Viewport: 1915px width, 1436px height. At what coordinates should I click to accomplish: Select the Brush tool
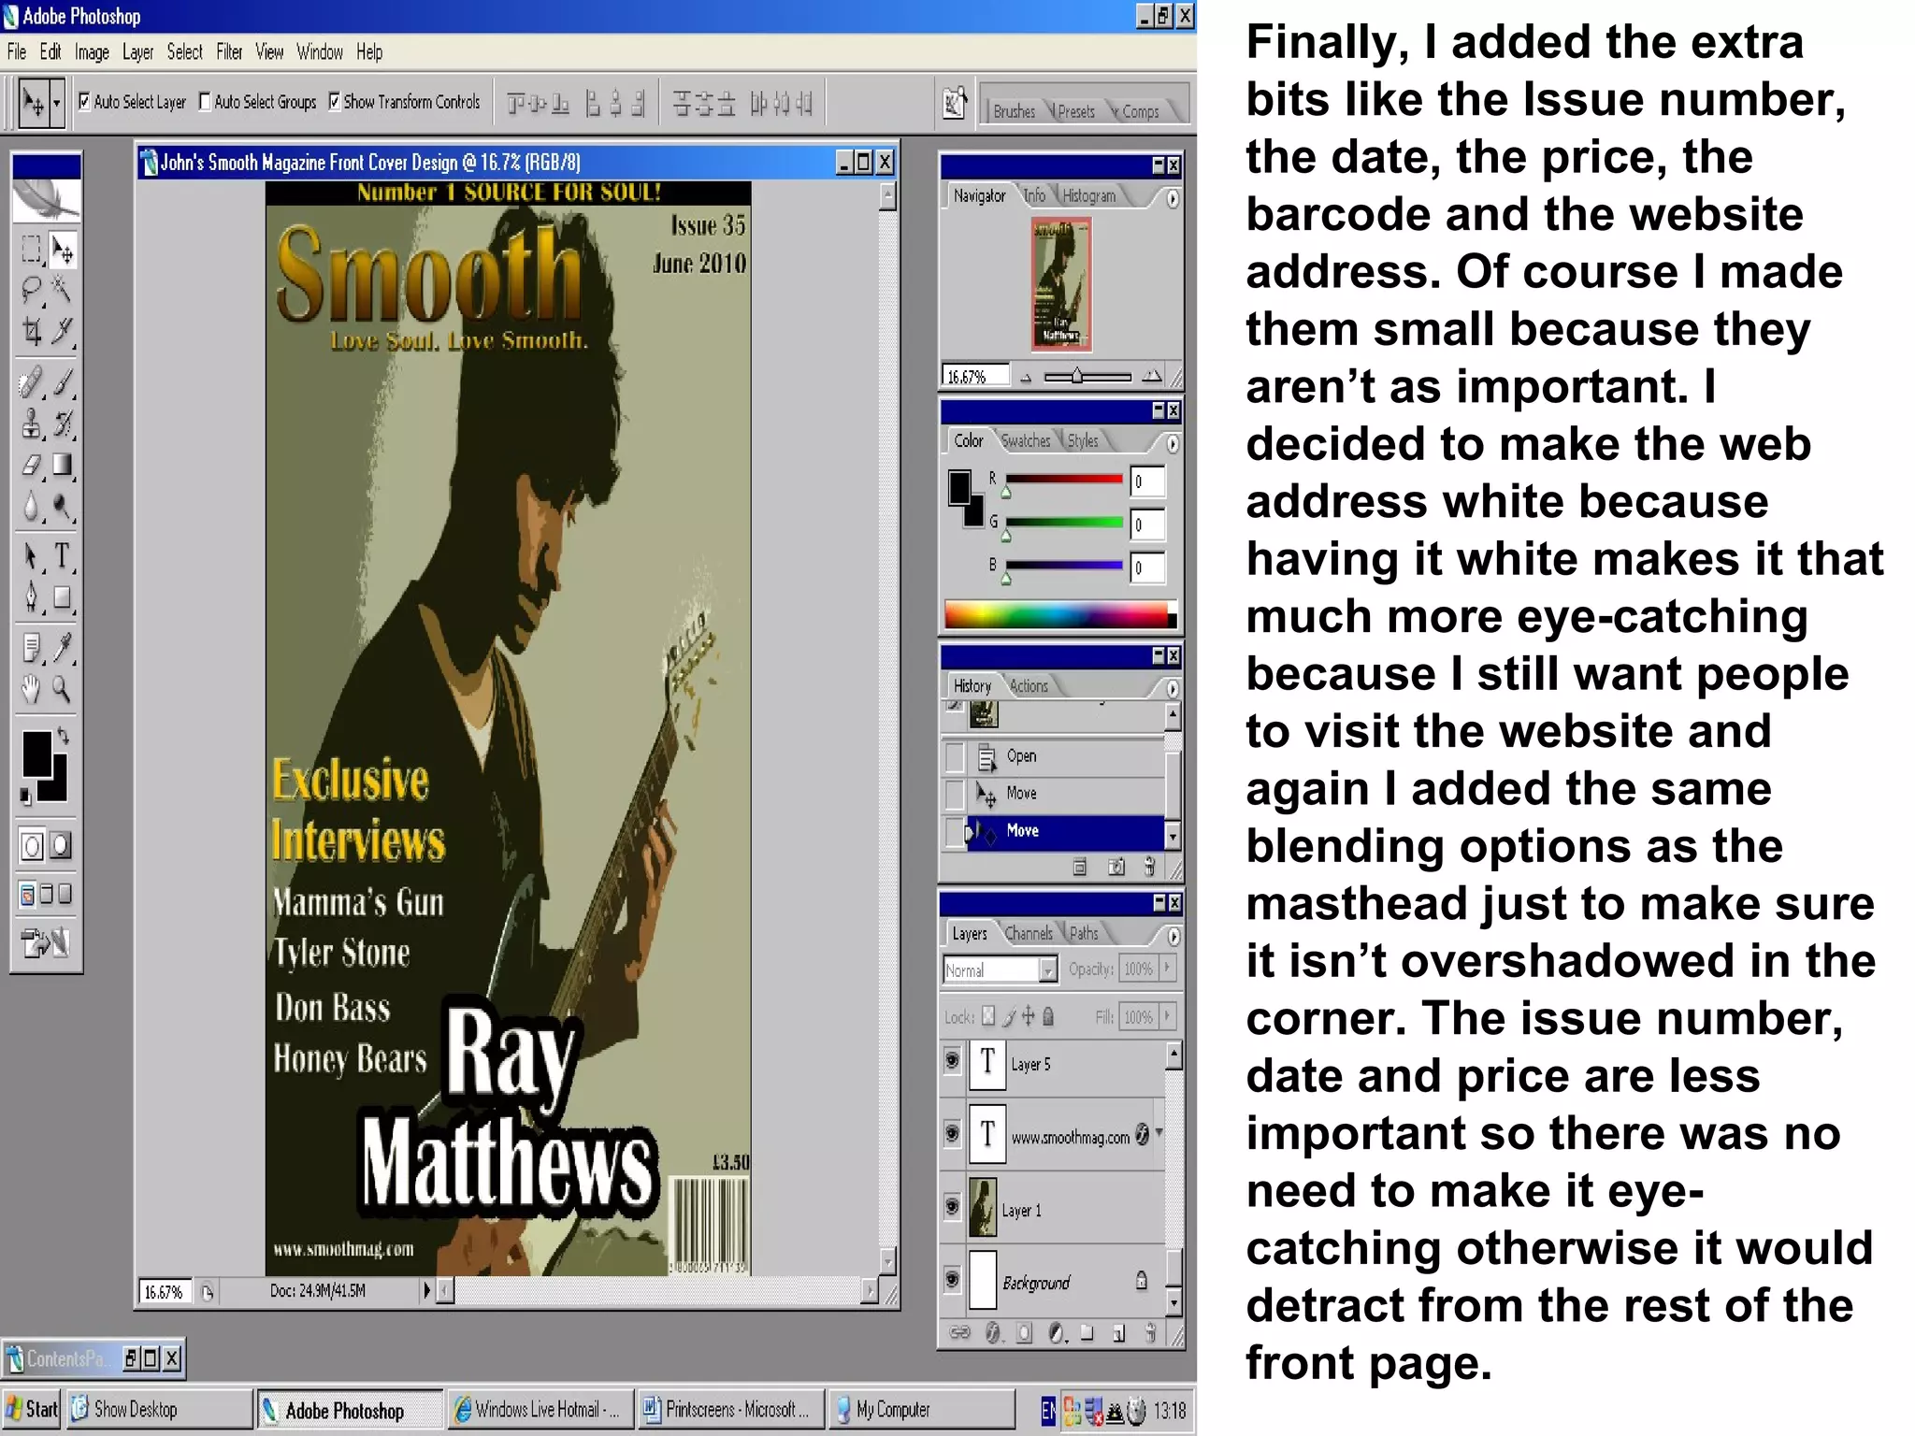(x=62, y=382)
